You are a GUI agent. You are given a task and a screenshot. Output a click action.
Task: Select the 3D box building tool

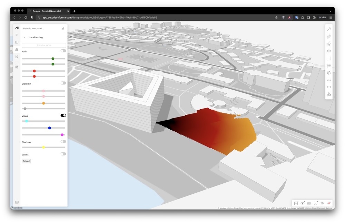pyautogui.click(x=329, y=65)
